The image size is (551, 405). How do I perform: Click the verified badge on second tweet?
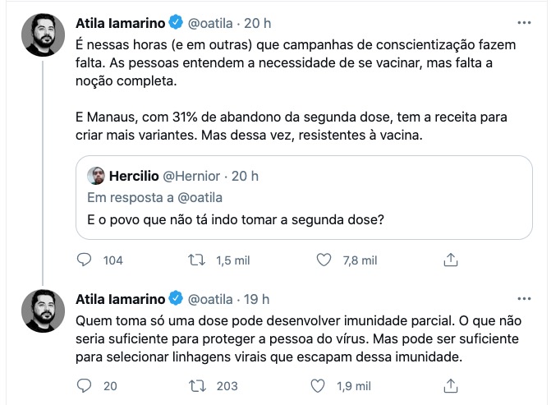[x=175, y=298]
